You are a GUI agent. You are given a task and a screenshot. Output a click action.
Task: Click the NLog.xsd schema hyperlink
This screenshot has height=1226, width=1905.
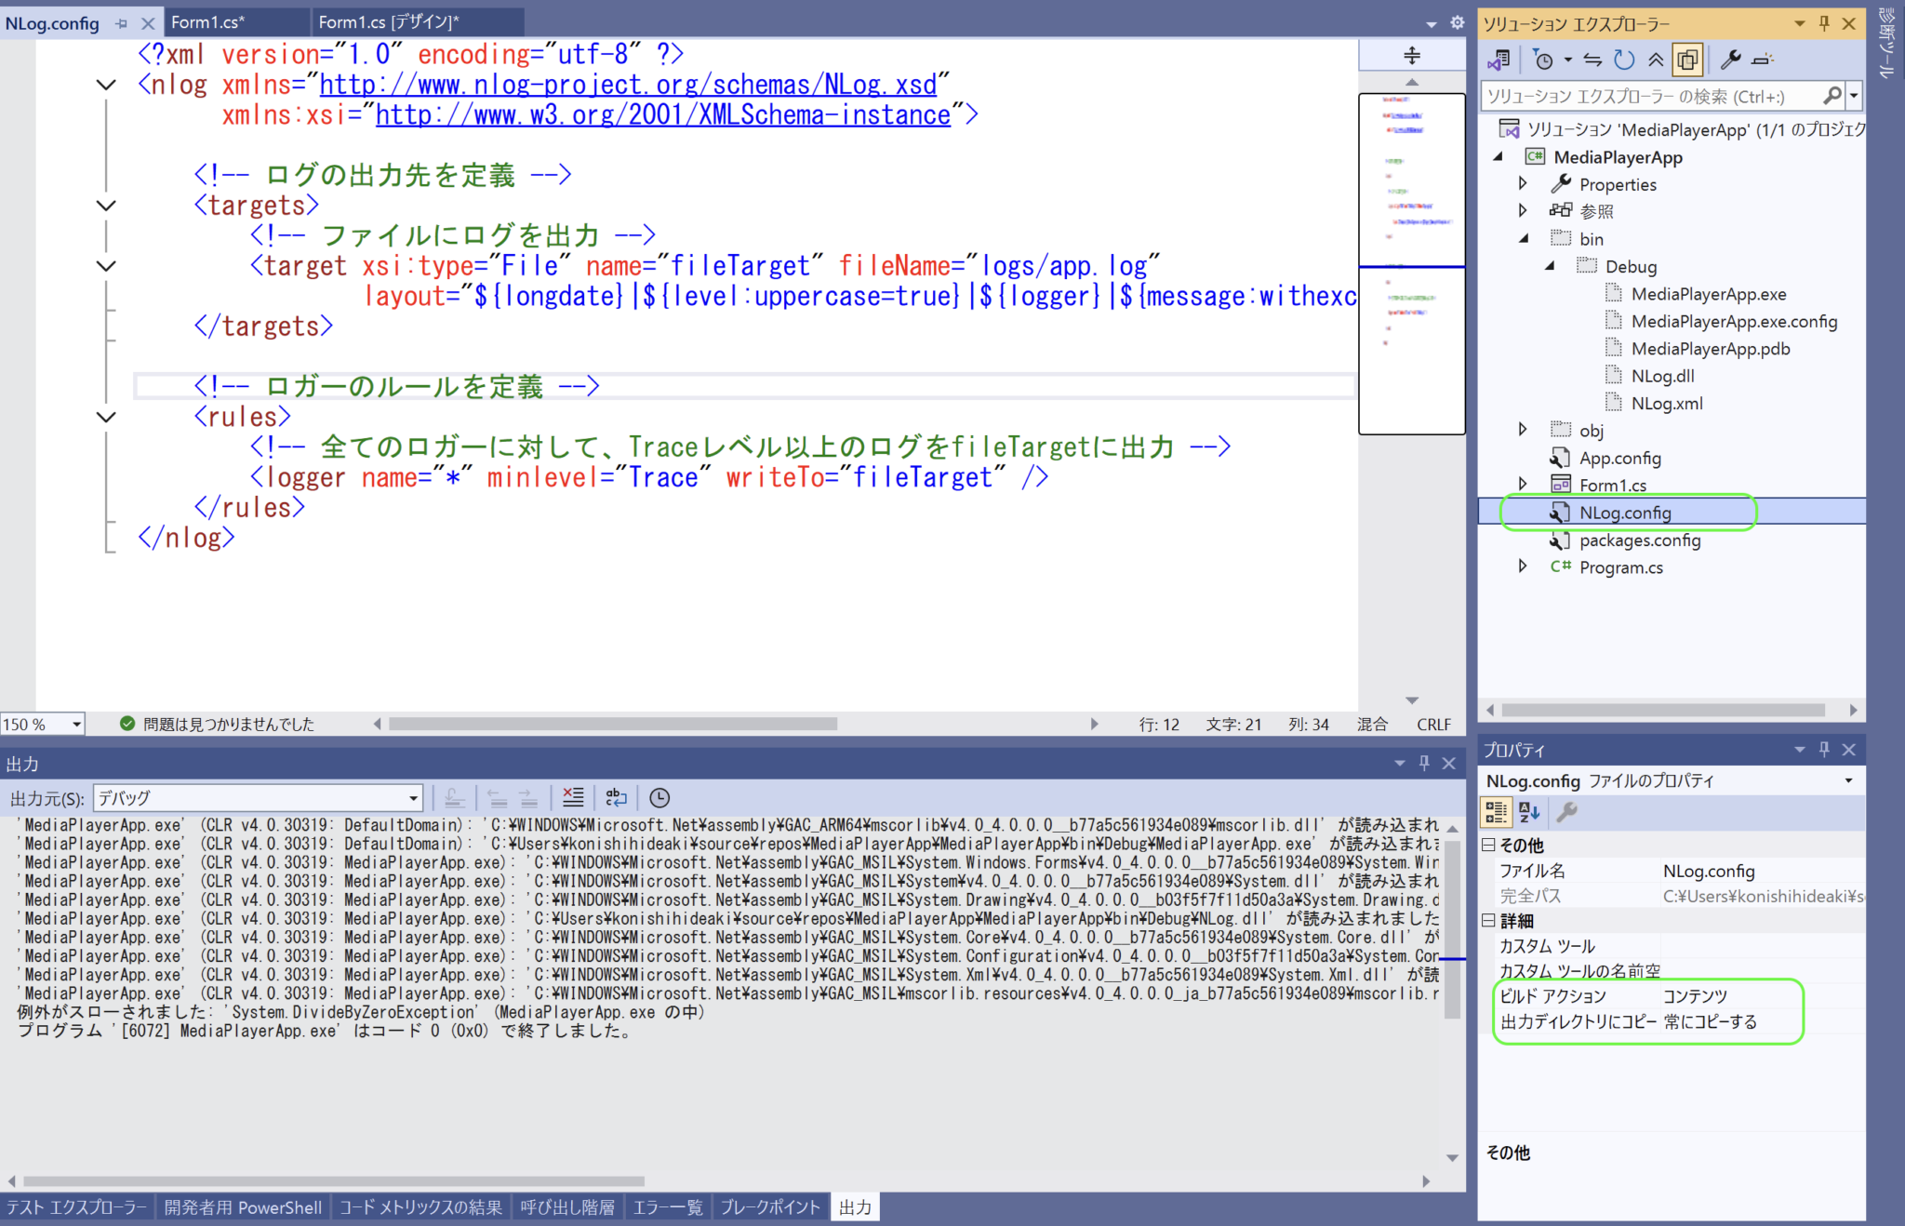628,84
